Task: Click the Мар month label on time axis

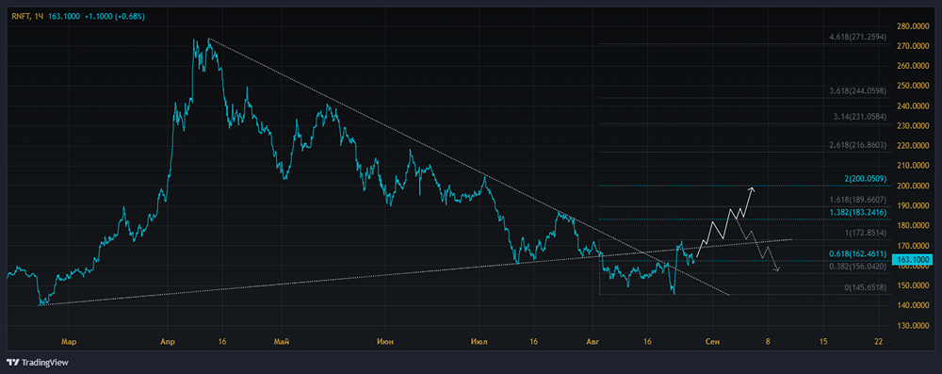Action: click(x=69, y=342)
